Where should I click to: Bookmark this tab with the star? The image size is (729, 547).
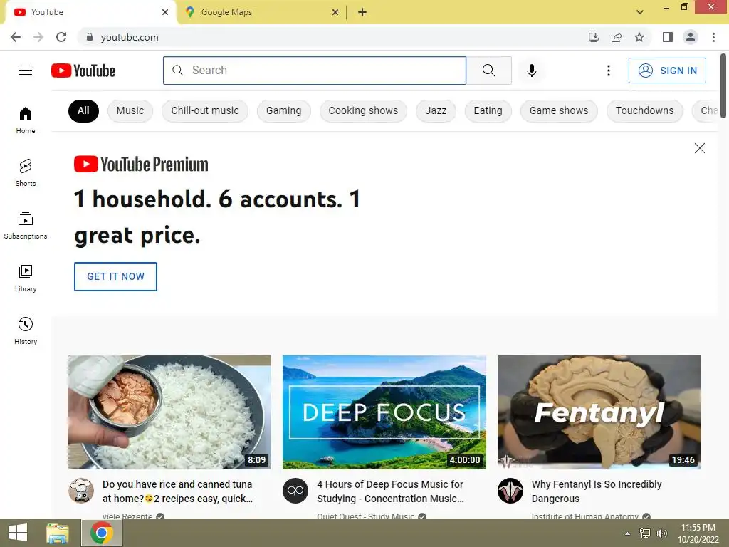coord(639,37)
